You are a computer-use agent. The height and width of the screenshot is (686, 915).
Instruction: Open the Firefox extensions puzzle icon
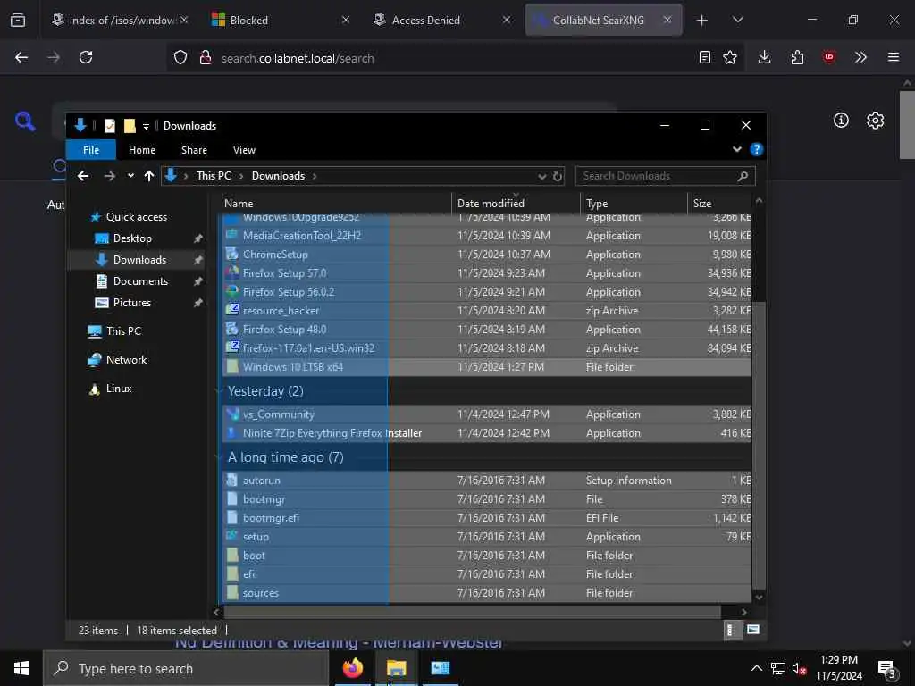point(797,57)
